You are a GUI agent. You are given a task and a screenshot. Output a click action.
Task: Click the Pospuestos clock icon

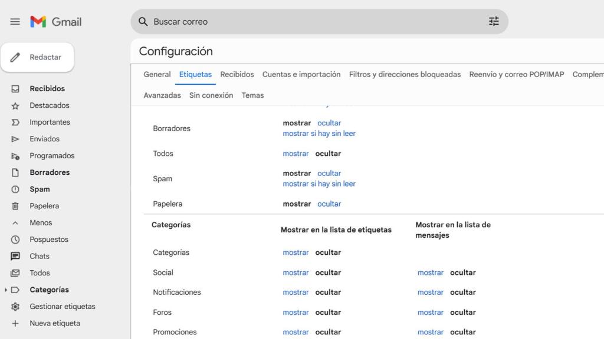point(15,240)
